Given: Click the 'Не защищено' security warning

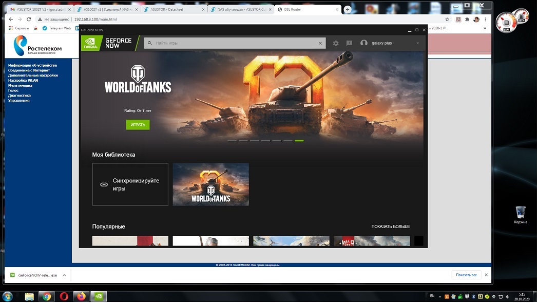Looking at the screenshot, I should tap(53, 20).
